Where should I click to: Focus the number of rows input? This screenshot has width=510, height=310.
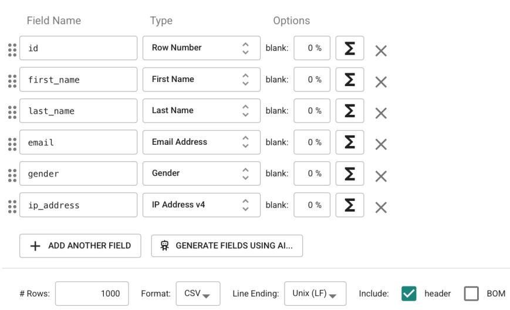click(92, 294)
